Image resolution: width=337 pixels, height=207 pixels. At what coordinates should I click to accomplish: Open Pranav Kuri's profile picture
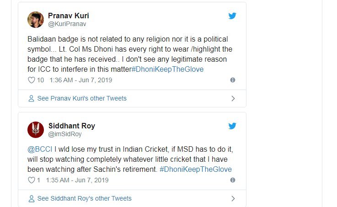pos(36,20)
